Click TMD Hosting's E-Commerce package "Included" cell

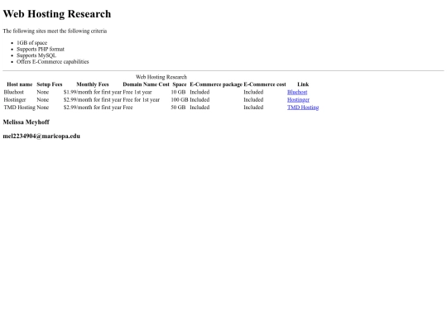pyautogui.click(x=199, y=108)
